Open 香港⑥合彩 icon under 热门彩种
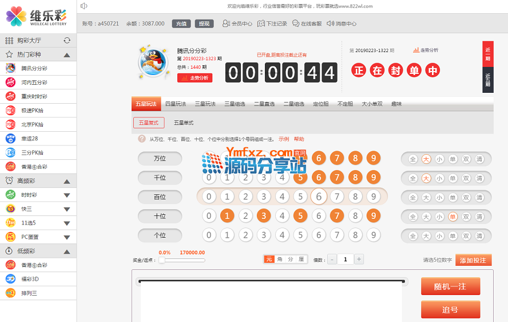 10,167
